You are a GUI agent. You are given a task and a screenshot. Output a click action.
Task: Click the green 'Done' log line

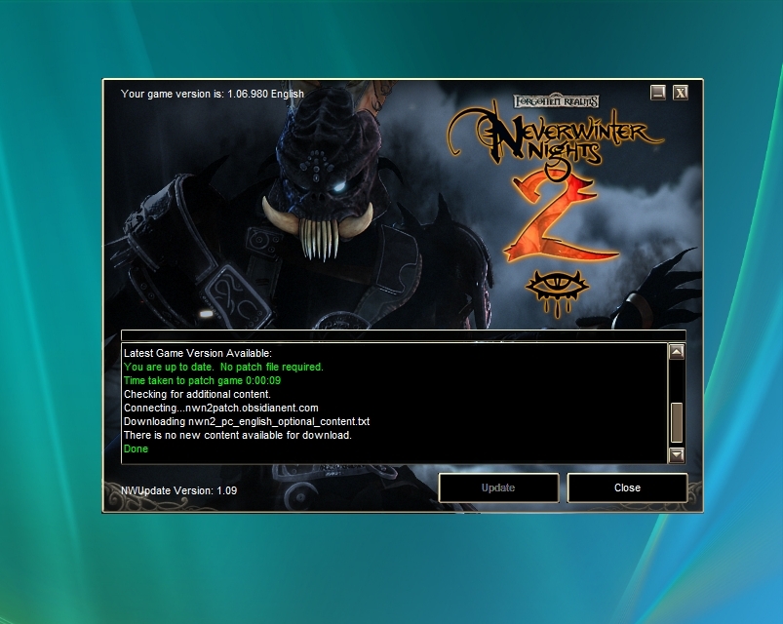[x=136, y=448]
